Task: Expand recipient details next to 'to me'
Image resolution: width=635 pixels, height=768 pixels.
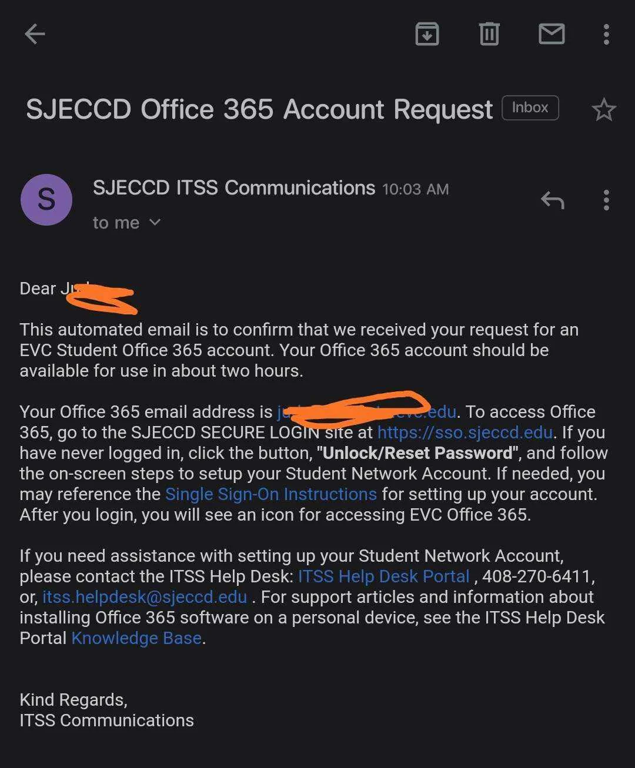Action: [x=155, y=222]
